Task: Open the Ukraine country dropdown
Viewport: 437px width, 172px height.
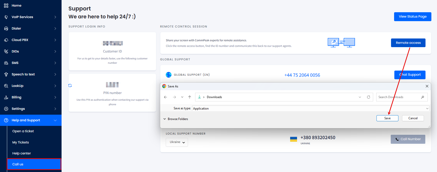Action: coord(177,142)
